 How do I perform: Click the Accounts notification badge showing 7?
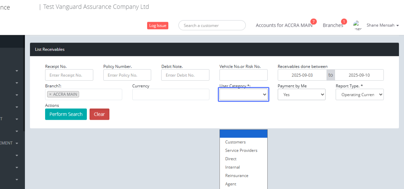click(313, 21)
